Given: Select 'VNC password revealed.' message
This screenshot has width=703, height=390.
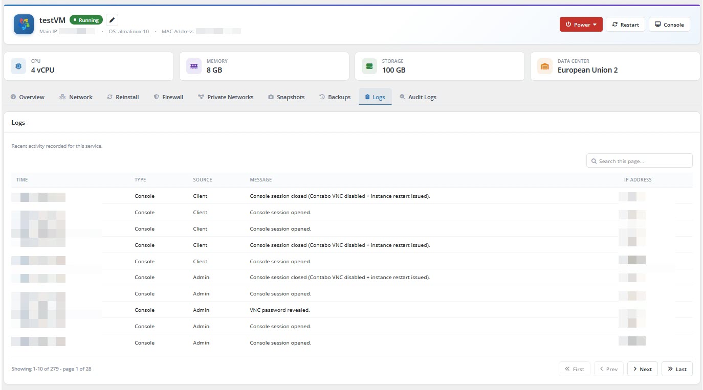Looking at the screenshot, I should click(280, 310).
